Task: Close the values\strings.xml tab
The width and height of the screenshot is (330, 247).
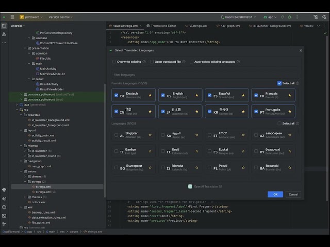Action: (141, 26)
